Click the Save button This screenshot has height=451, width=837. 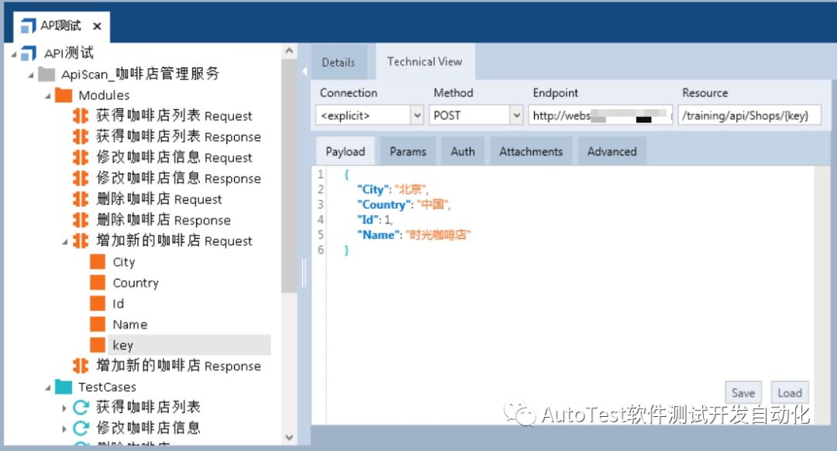[x=743, y=393]
